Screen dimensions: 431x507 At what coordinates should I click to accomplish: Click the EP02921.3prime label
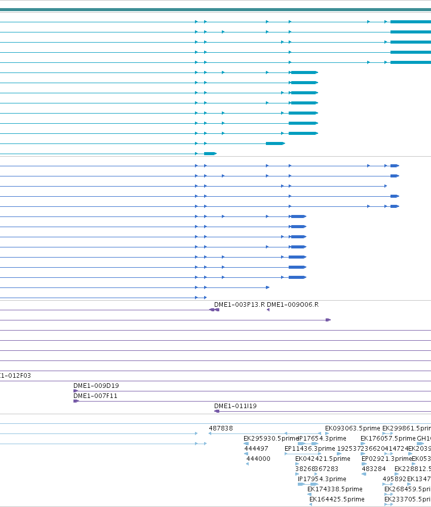click(387, 458)
